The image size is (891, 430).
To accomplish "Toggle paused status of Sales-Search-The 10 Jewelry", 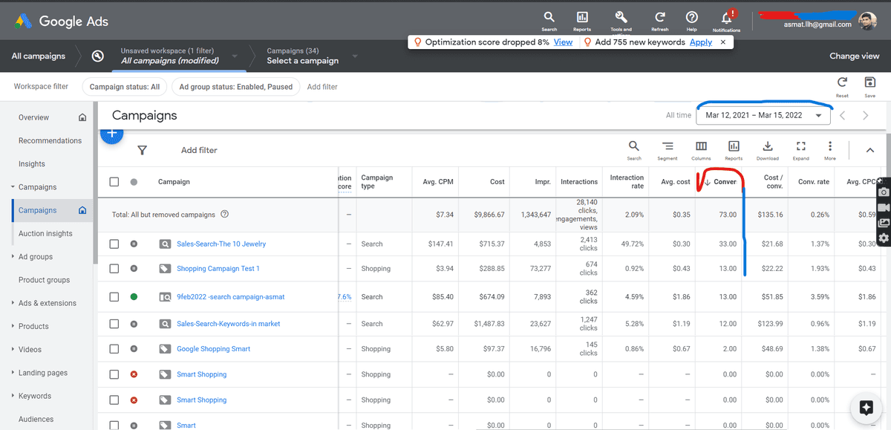I will tap(134, 244).
